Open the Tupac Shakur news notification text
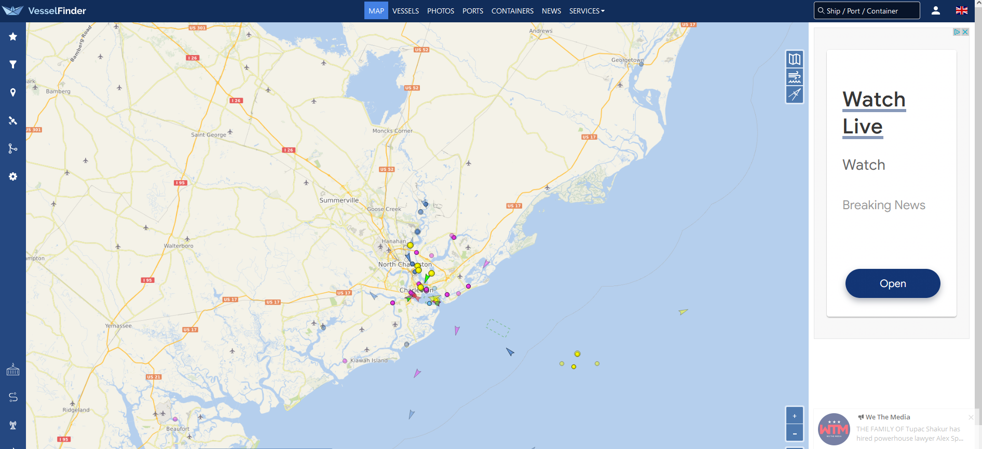The width and height of the screenshot is (982, 449). point(910,433)
